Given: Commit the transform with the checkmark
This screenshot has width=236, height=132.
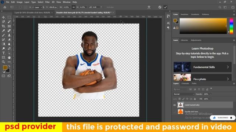Looking at the screenshot, I should tap(165, 7).
